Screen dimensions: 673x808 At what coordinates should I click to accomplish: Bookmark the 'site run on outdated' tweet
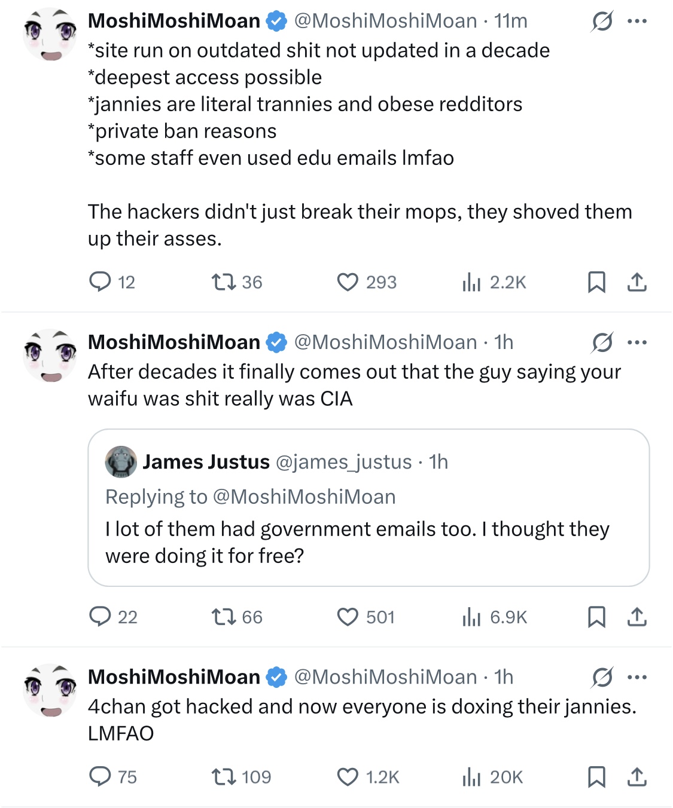click(596, 281)
